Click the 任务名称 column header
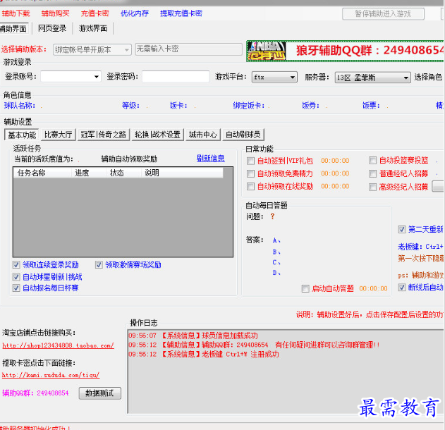Viewport: 445px width, 430px height. point(42,173)
